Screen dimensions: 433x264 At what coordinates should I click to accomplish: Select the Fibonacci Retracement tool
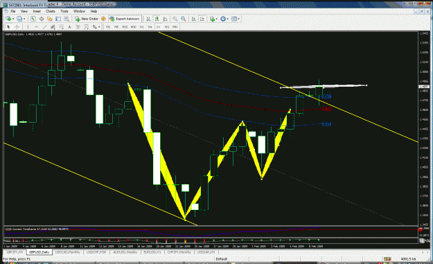[61, 27]
